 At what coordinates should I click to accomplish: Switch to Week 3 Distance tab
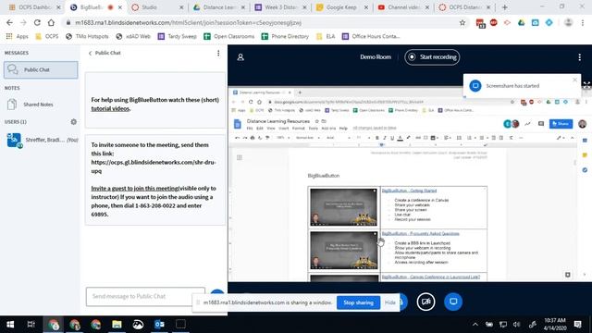pos(280,7)
